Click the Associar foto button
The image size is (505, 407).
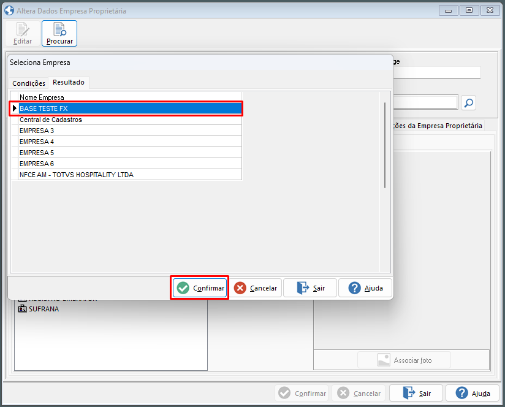pos(403,359)
